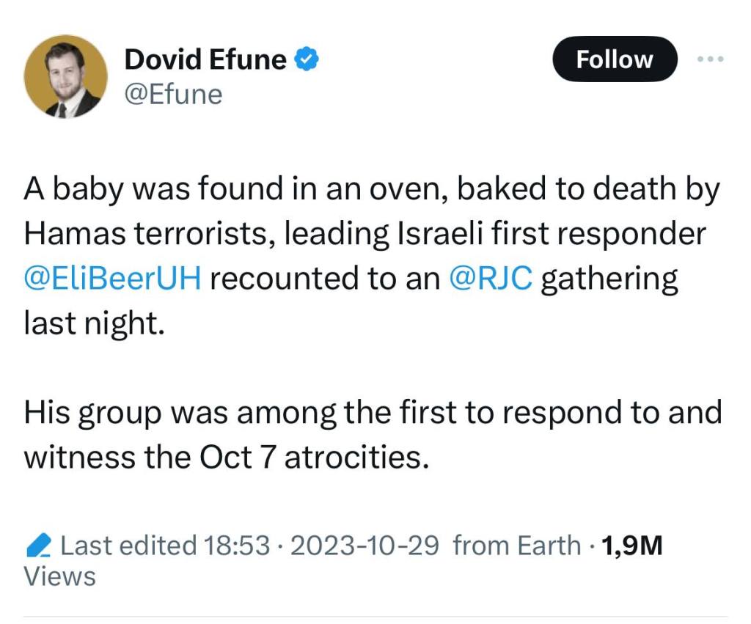Open the three-dot more options menu

pyautogui.click(x=710, y=59)
